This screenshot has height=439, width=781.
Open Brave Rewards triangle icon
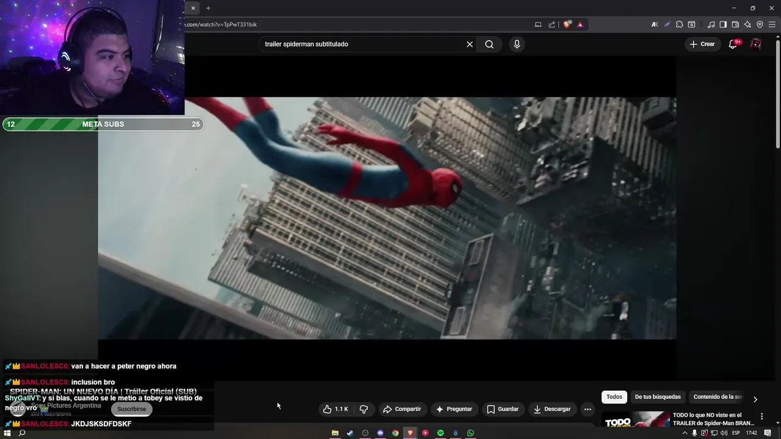pyautogui.click(x=580, y=24)
